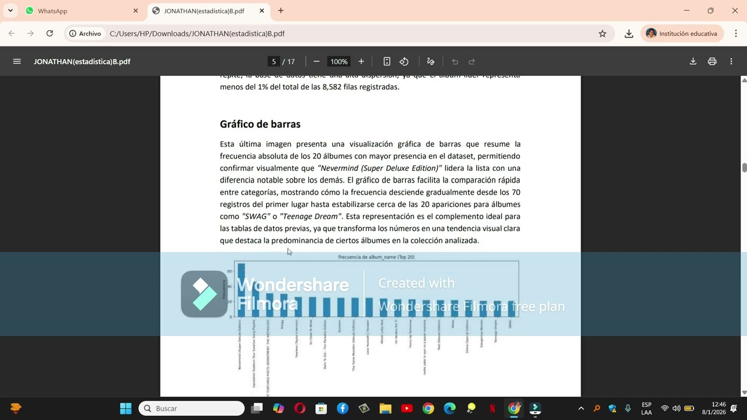Print the PDF document
The width and height of the screenshot is (747, 420).
712,61
